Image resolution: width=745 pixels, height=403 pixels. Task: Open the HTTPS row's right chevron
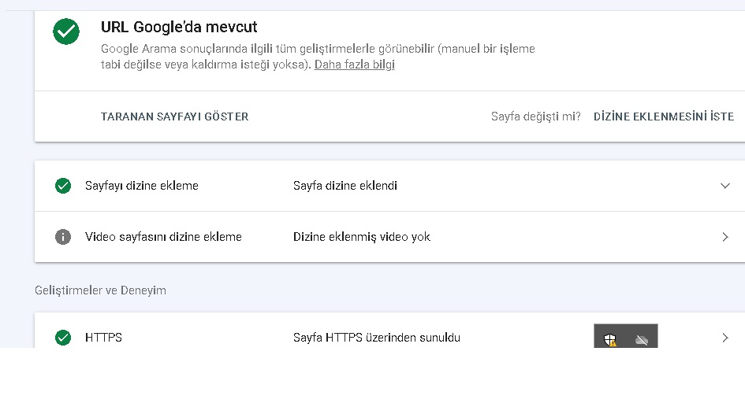point(725,338)
